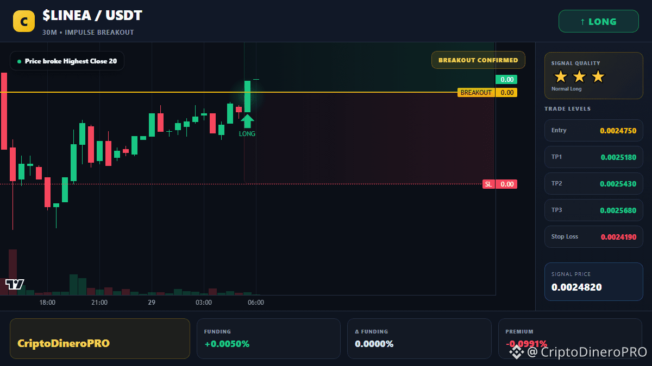Click the SIGNAL QUALITY heading
Image resolution: width=652 pixels, height=366 pixels.
coord(576,63)
